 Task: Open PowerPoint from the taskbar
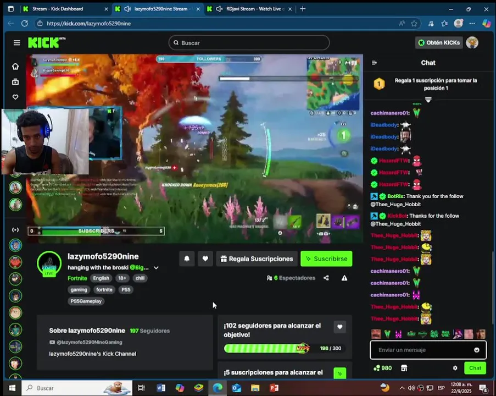click(274, 388)
